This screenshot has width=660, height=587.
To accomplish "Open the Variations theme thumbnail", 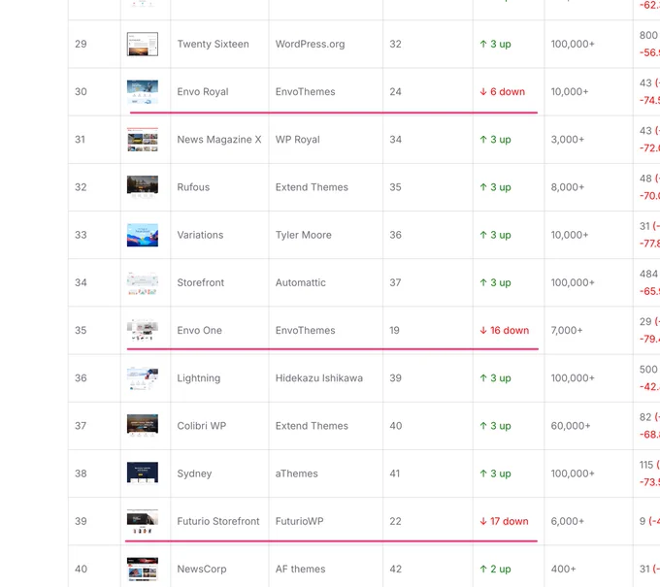I will pos(143,235).
